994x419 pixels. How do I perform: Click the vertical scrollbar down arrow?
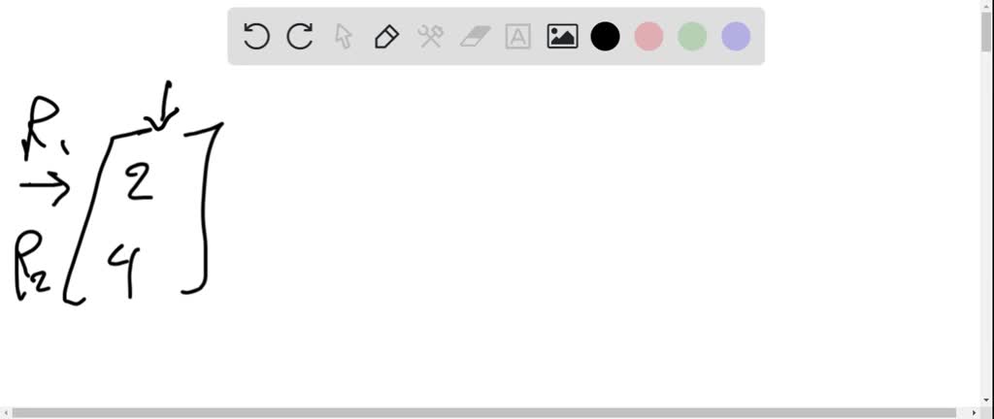tap(987, 401)
